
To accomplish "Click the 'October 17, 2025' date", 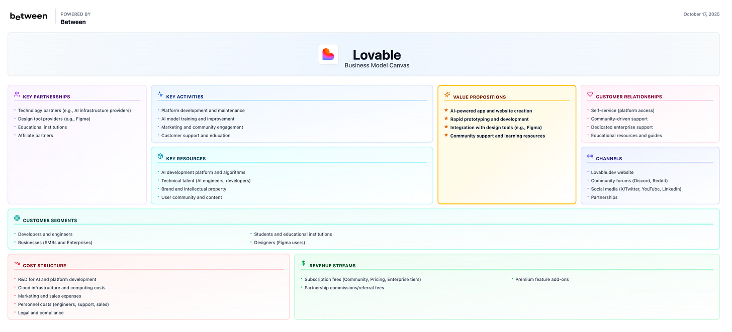I will tap(702, 14).
